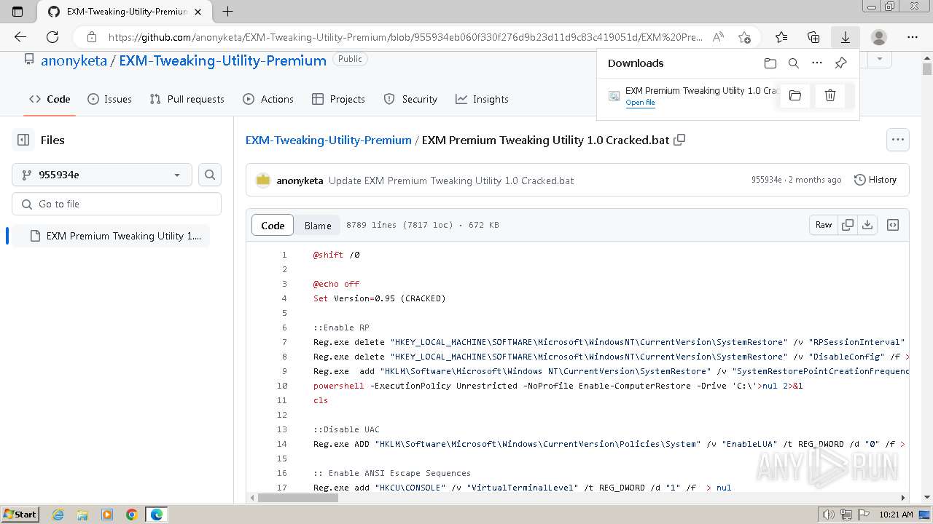Open EXM-Tweaking-Utility-Premium repository heading link
Image resolution: width=933 pixels, height=524 pixels.
222,61
